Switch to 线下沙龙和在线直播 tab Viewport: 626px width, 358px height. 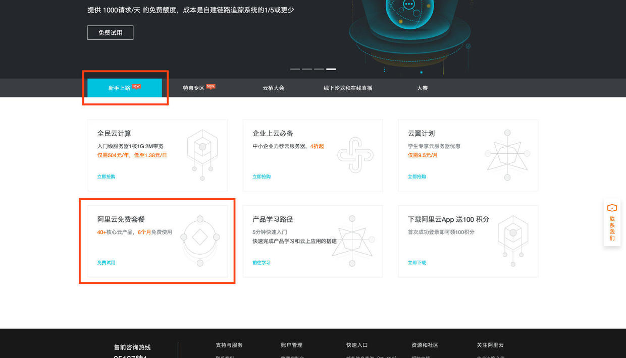pyautogui.click(x=348, y=88)
